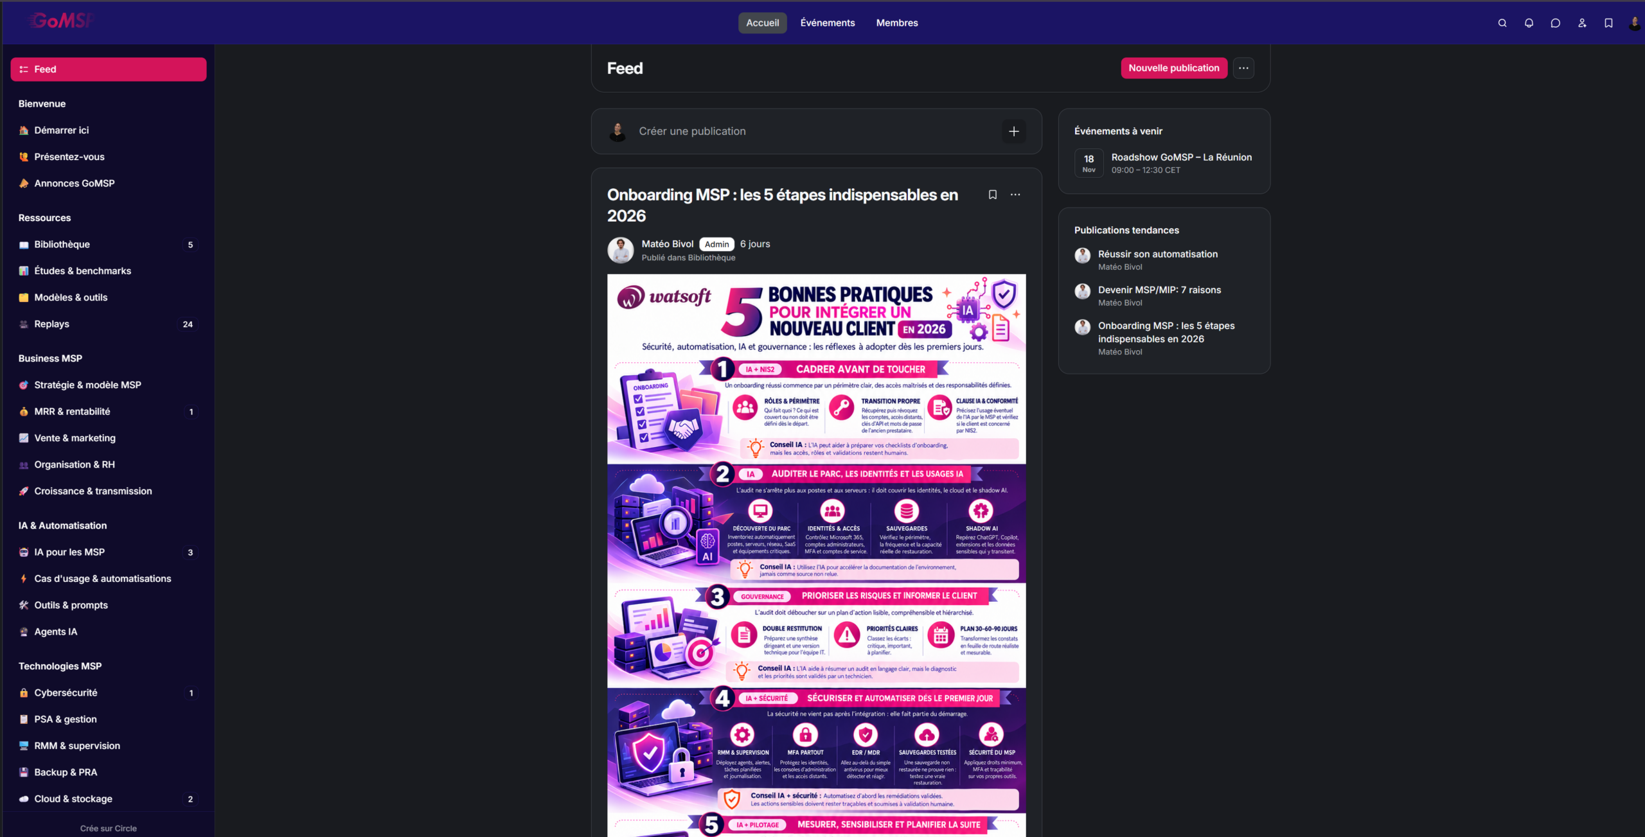The width and height of the screenshot is (1645, 837).
Task: Open trending Onboarding MSP 5 étapes post
Action: 1166,332
